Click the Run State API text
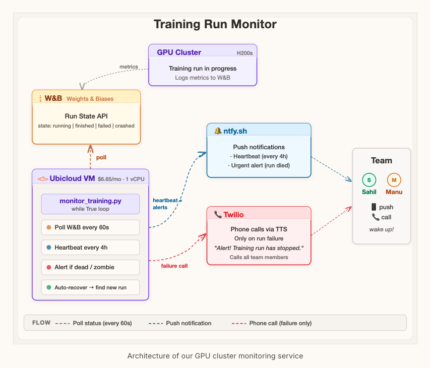This screenshot has height=368, width=430. [86, 116]
